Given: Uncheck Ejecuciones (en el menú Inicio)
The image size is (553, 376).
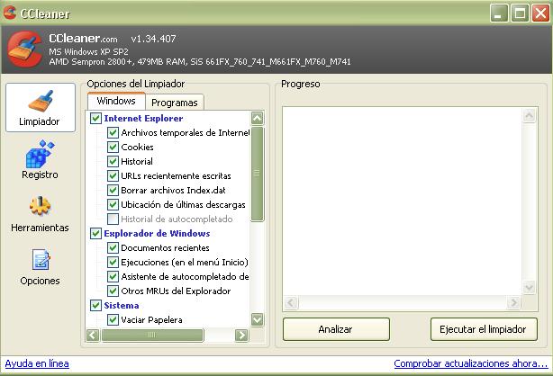Looking at the screenshot, I should coord(113,262).
